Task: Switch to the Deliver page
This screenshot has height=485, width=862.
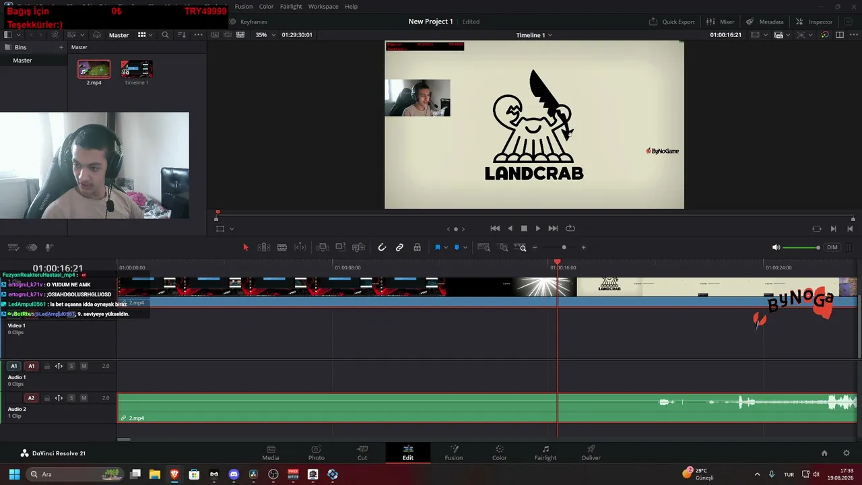Action: click(591, 453)
